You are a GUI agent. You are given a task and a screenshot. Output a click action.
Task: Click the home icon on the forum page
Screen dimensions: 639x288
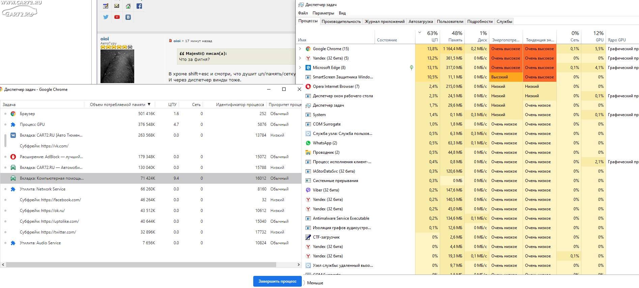(128, 6)
